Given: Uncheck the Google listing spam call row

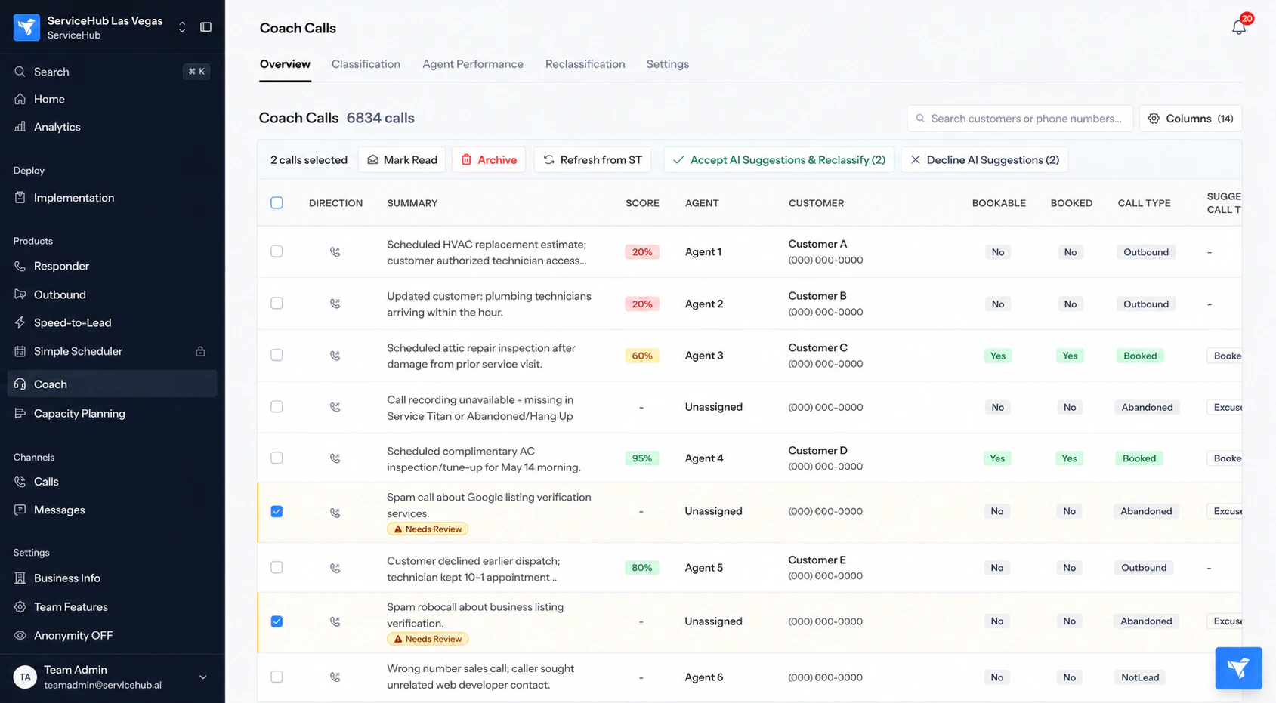Looking at the screenshot, I should pos(277,511).
